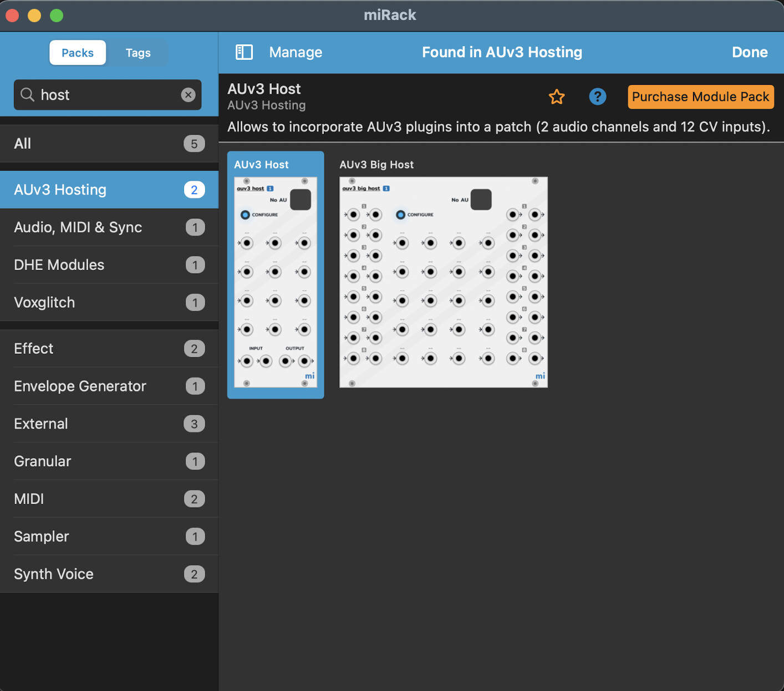The height and width of the screenshot is (691, 784).
Task: Open help via the question mark icon
Action: point(597,97)
